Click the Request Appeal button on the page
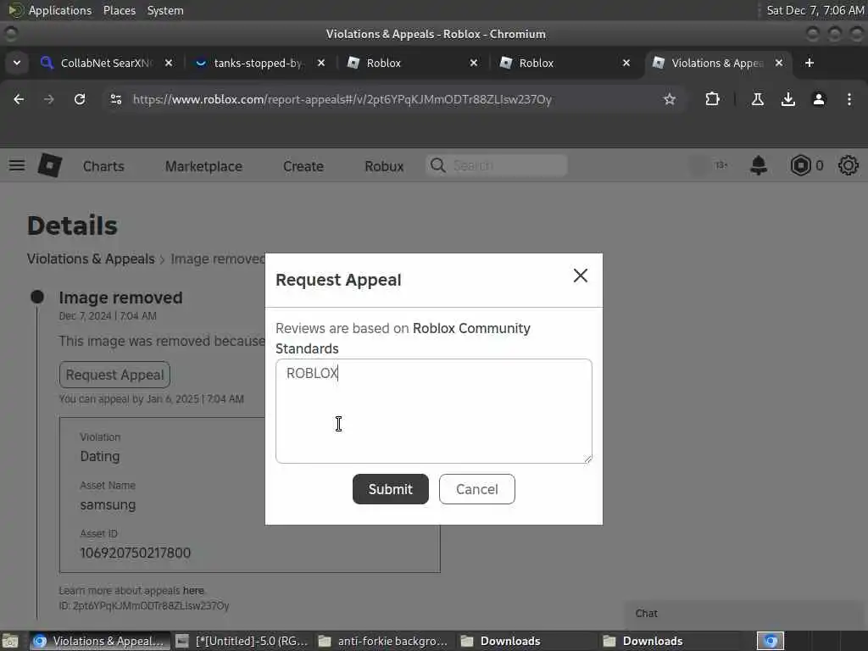868x651 pixels. [114, 375]
